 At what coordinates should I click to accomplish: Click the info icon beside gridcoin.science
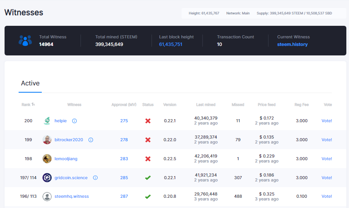(95, 178)
